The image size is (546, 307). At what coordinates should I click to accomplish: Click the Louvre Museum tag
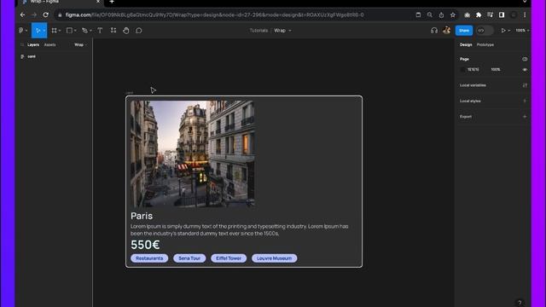point(275,258)
